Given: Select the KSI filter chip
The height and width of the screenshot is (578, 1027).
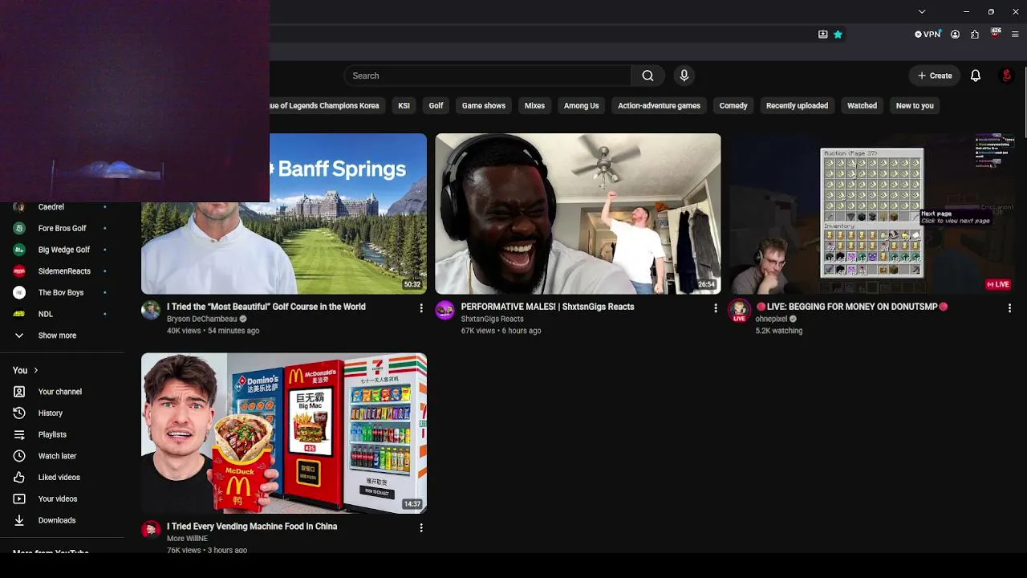Looking at the screenshot, I should coord(404,106).
